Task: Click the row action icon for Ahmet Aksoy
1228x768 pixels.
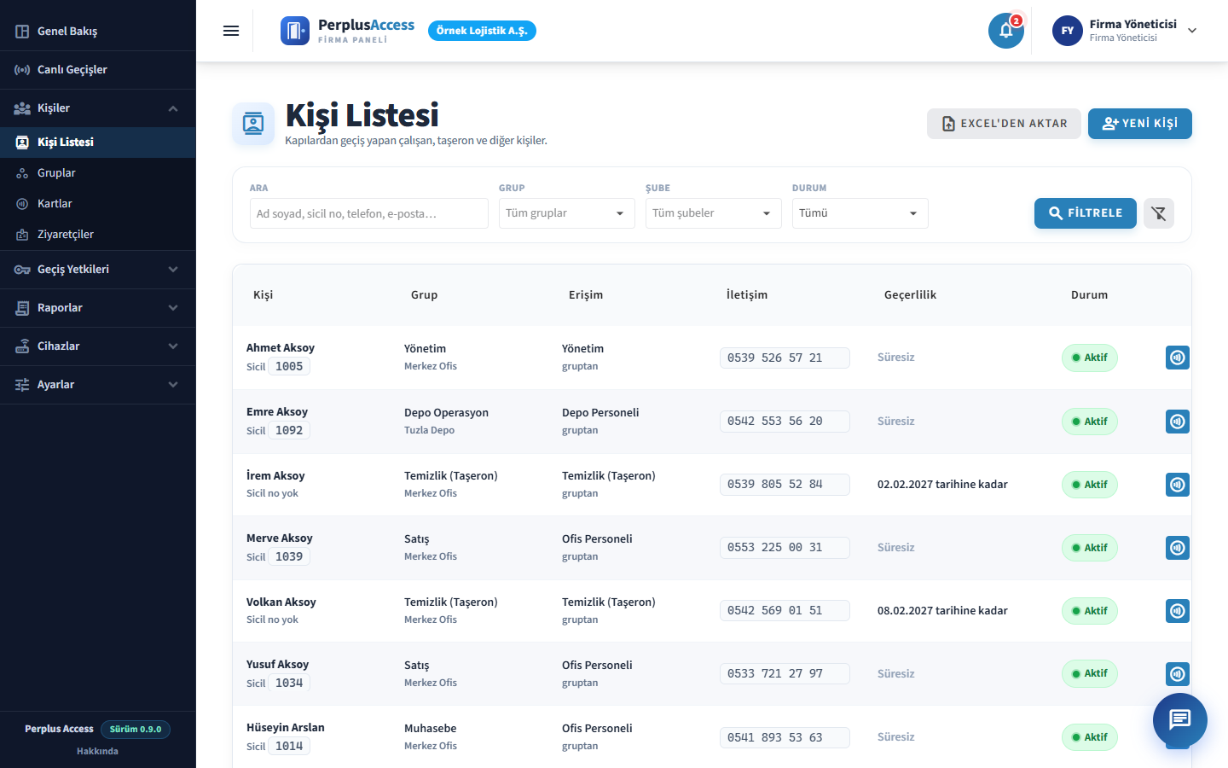Action: tap(1178, 358)
